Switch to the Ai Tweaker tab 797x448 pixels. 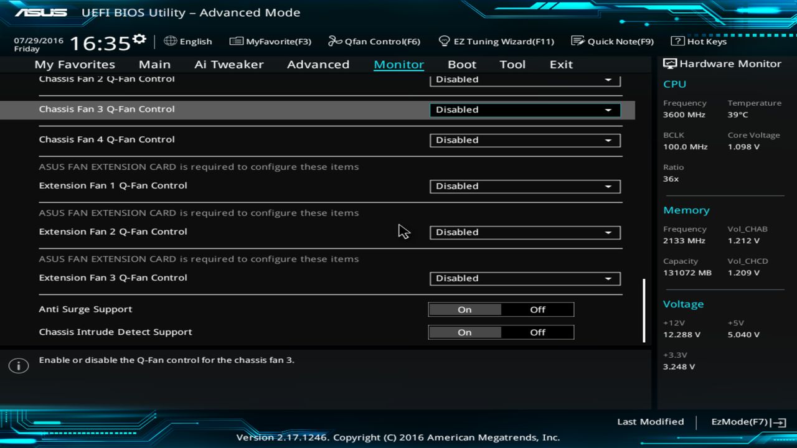point(229,64)
